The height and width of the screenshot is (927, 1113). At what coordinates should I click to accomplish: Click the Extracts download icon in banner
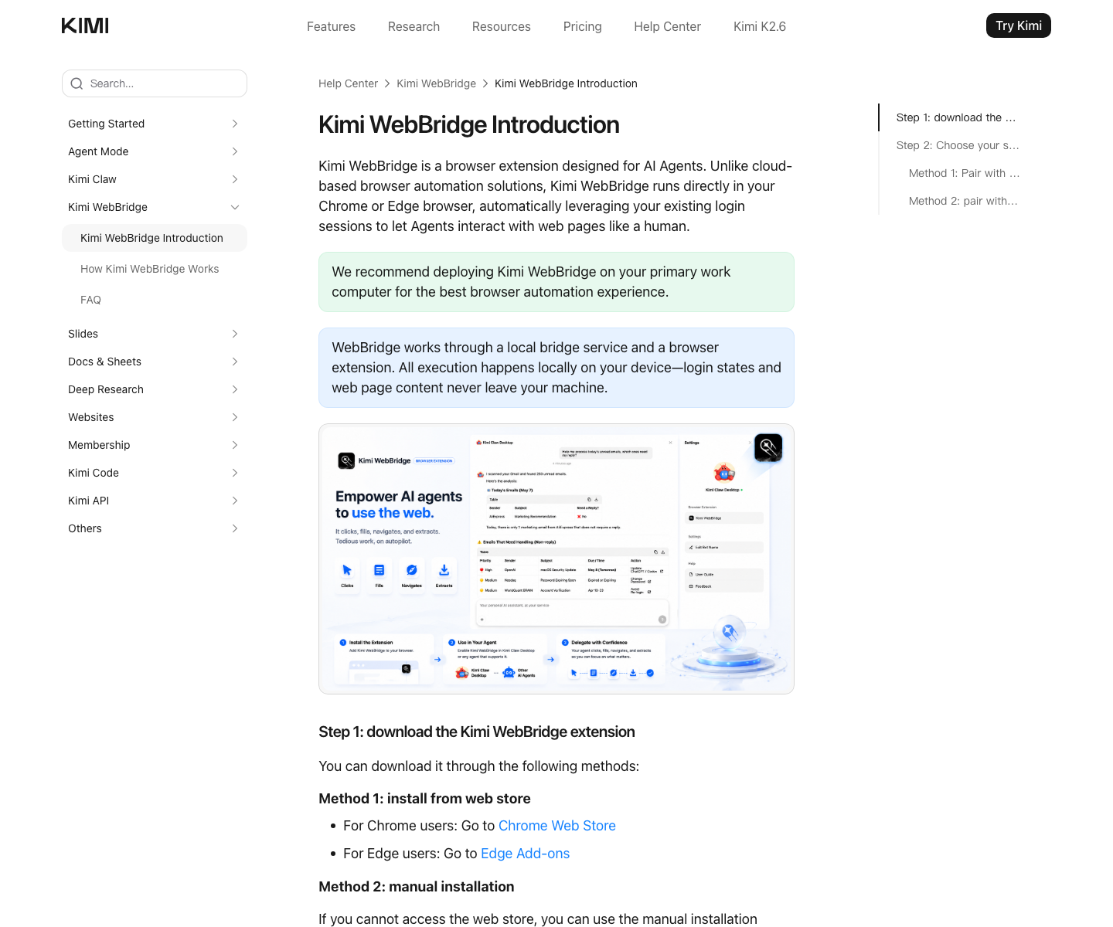click(444, 570)
